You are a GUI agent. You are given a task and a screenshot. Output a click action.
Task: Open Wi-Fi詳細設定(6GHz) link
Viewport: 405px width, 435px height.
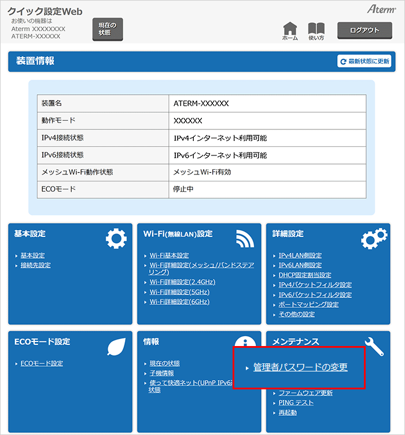[179, 302]
